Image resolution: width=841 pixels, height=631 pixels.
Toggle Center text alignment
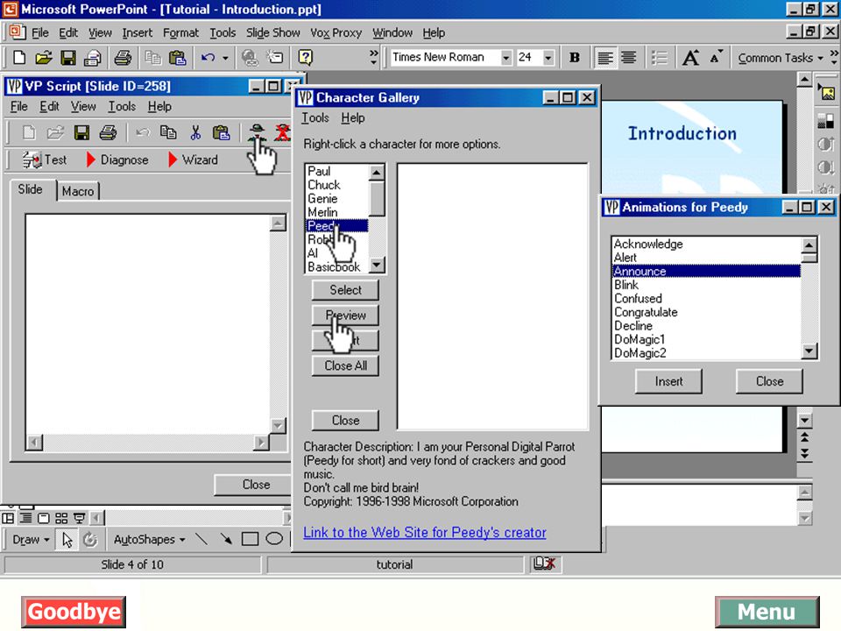pos(629,58)
